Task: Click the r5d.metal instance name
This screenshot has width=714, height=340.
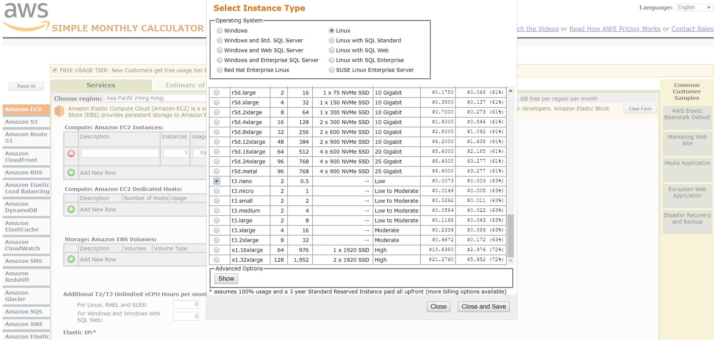Action: coord(244,171)
